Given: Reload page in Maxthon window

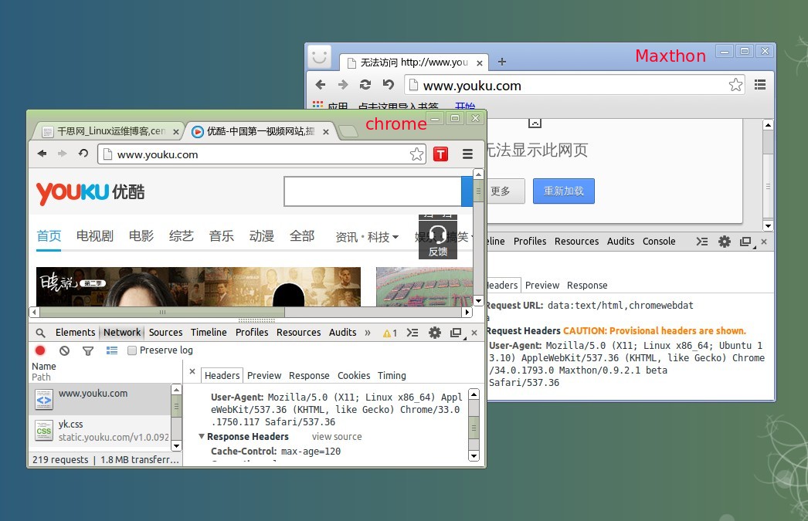Looking at the screenshot, I should [365, 84].
